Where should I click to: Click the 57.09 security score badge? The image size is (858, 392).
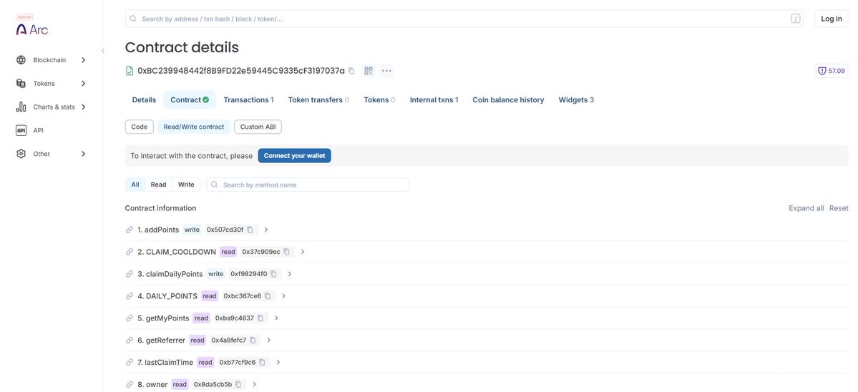click(832, 71)
